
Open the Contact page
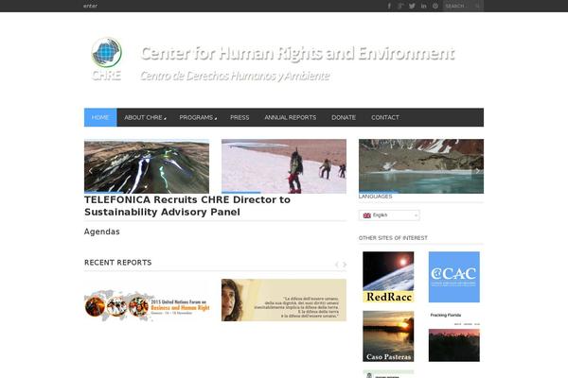tap(385, 117)
